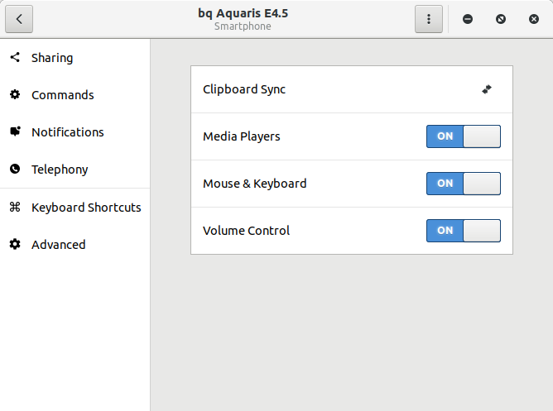Screen dimensions: 553x411
Task: Click the Clipboard Sync row label
Action: tap(244, 89)
